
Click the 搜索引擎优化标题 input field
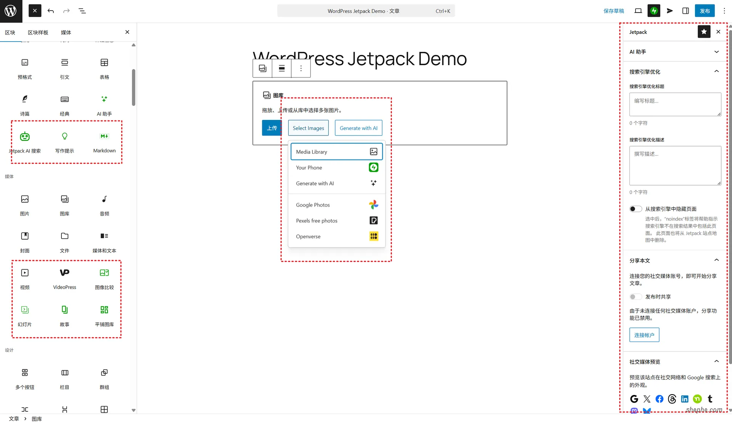[675, 104]
